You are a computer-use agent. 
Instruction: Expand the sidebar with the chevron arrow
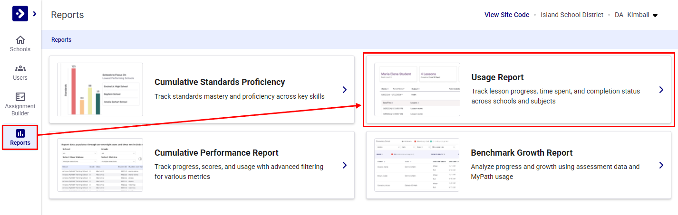coord(35,14)
